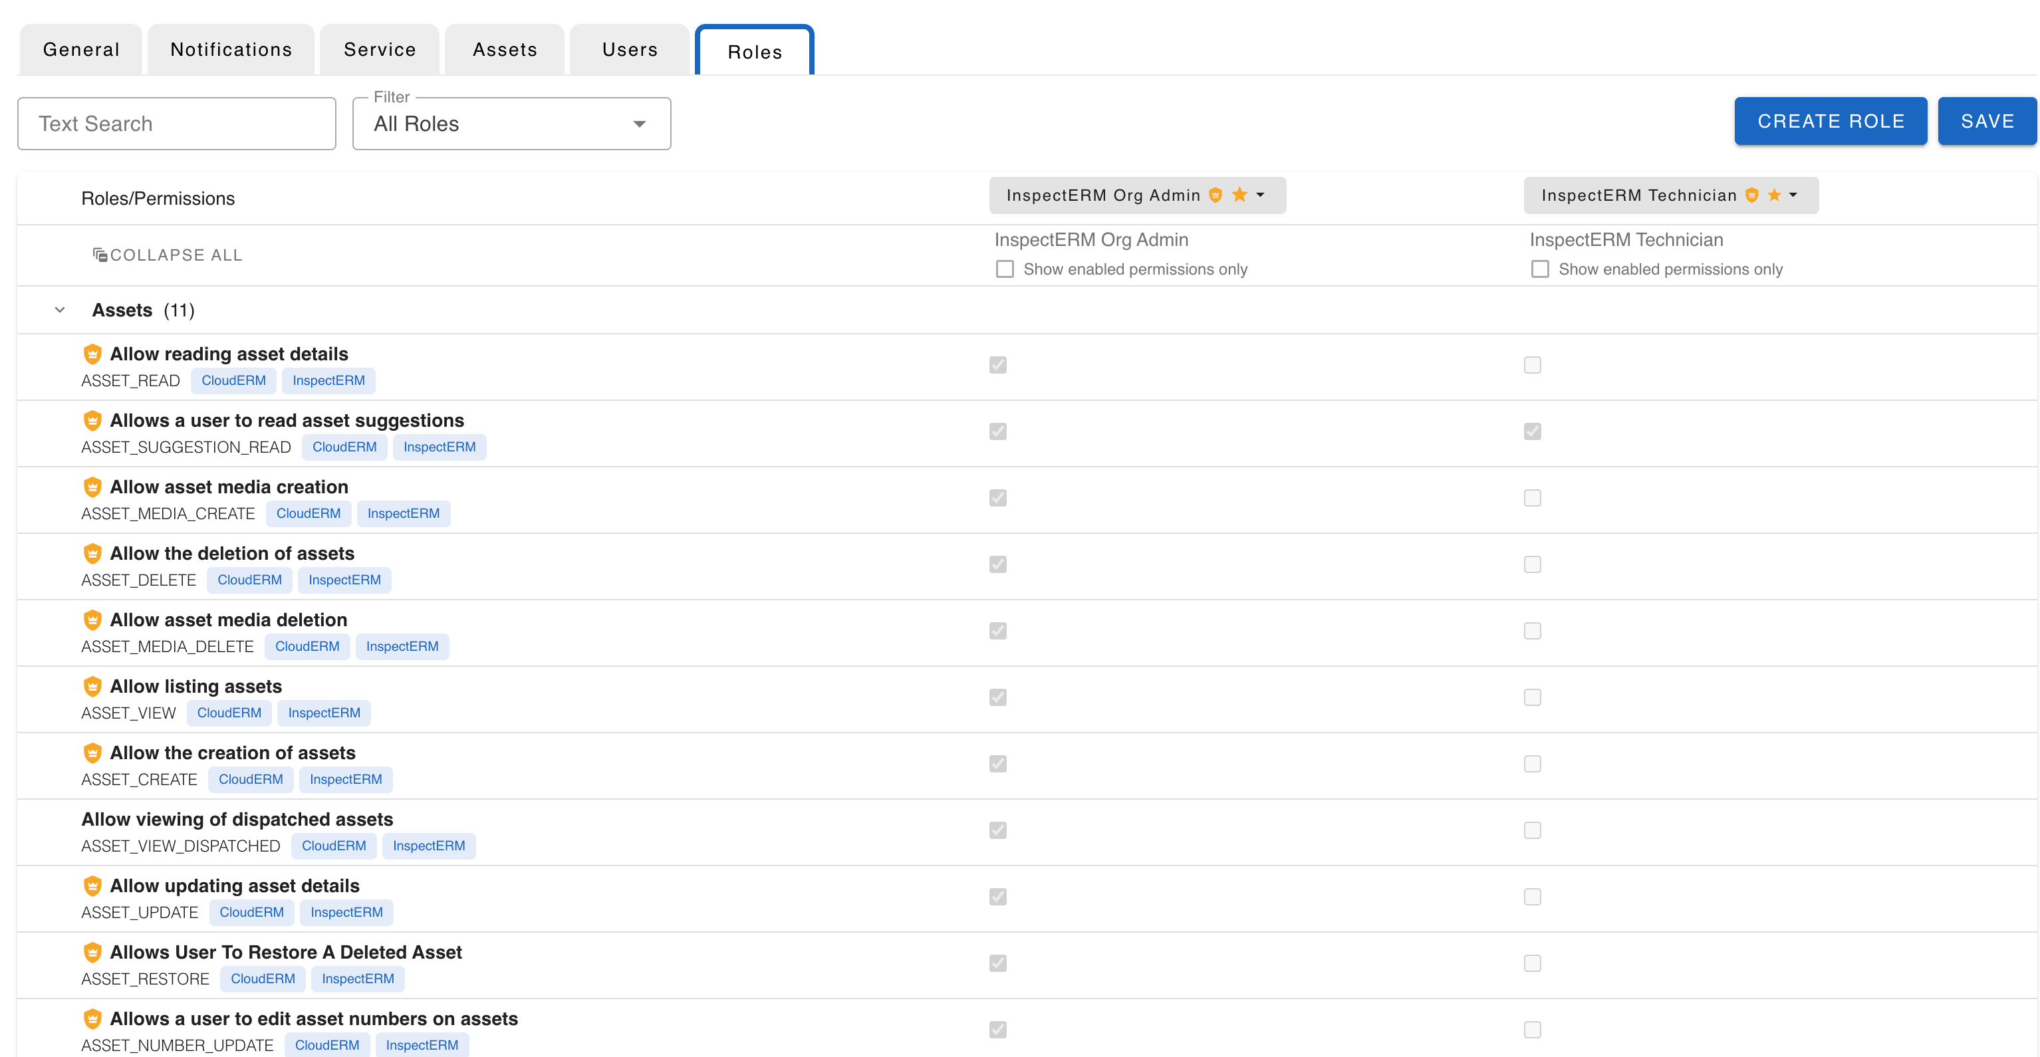Click the shield icon beside Allow asset media deletion
Image resolution: width=2040 pixels, height=1057 pixels.
92,620
